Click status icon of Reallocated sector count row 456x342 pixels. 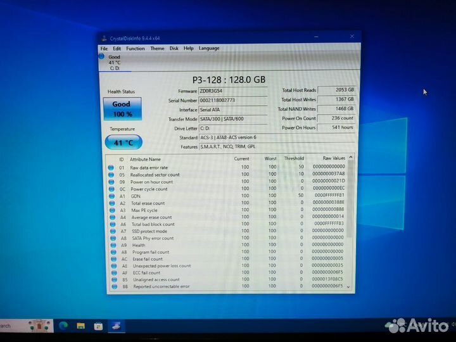111,175
